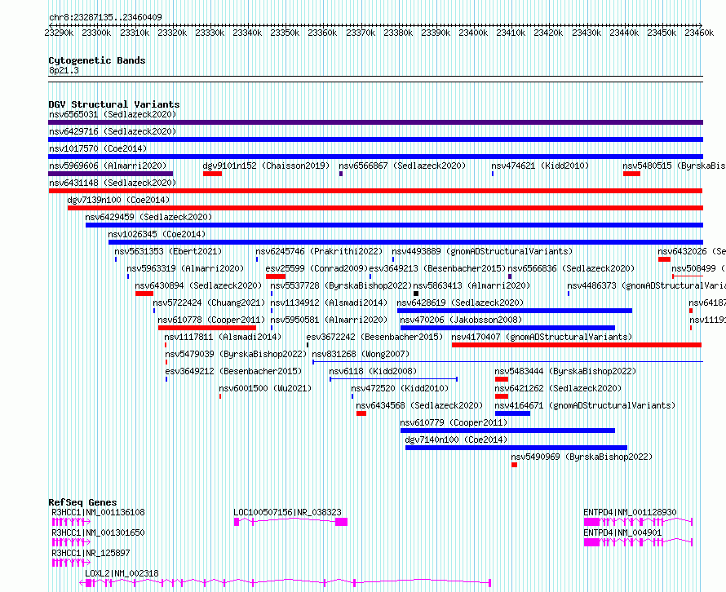The width and height of the screenshot is (726, 592).
Task: Click nsv6429459 (Sedlazeck2020) label
Action: 148,217
